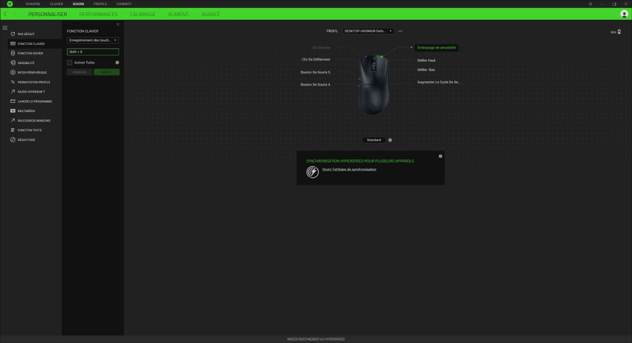Image resolution: width=632 pixels, height=343 pixels.
Task: Close the Fonction Clavier panel with X
Action: (118, 25)
